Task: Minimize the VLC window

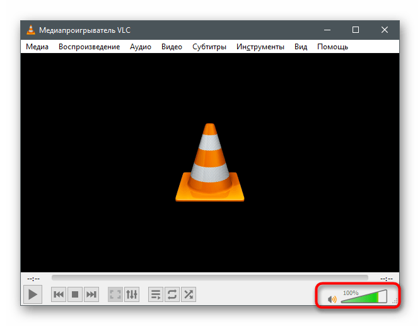Action: [x=327, y=30]
